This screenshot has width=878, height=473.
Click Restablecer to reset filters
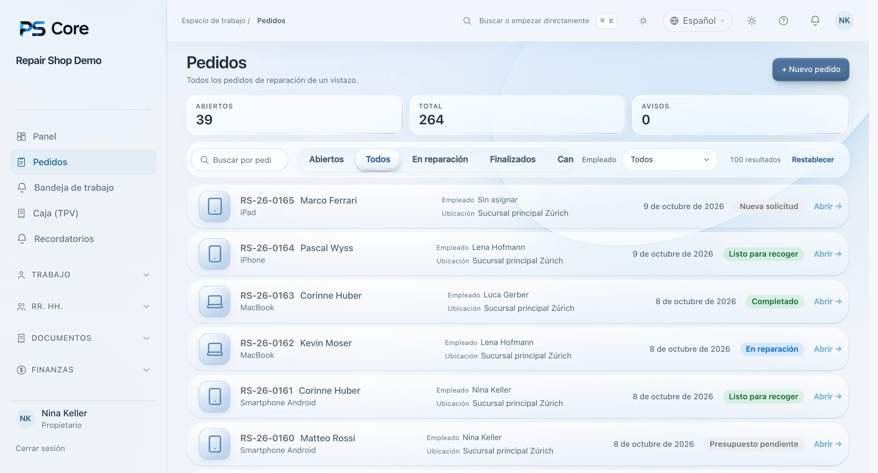pyautogui.click(x=812, y=159)
